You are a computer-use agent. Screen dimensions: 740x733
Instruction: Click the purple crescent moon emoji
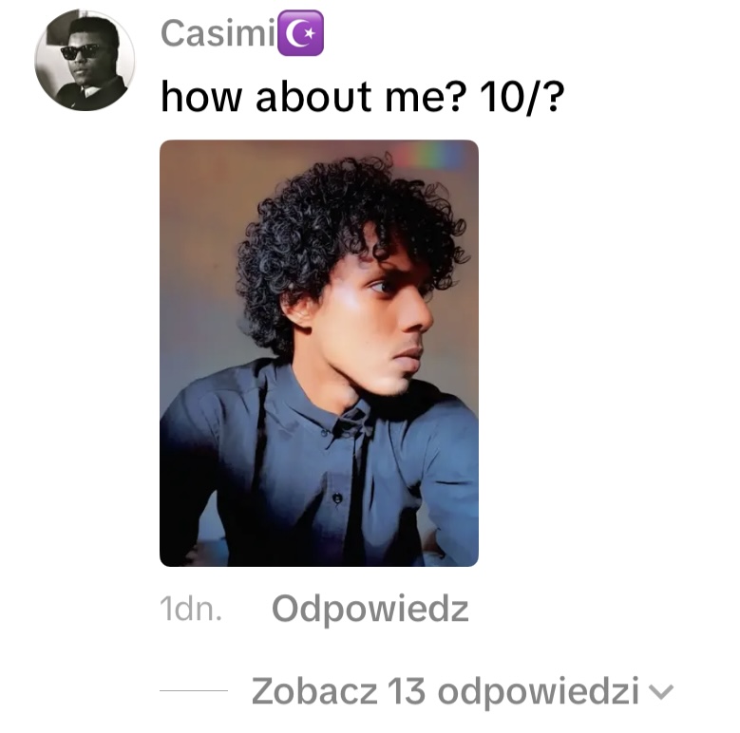coord(301,33)
